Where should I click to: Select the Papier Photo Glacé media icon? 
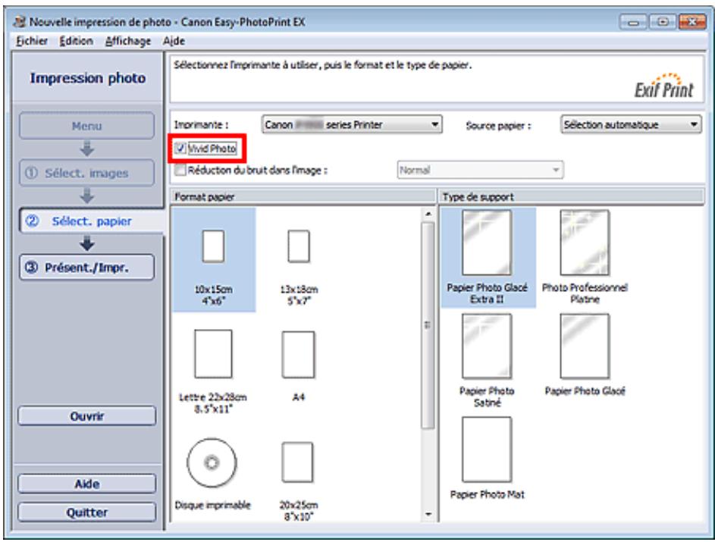click(x=585, y=346)
